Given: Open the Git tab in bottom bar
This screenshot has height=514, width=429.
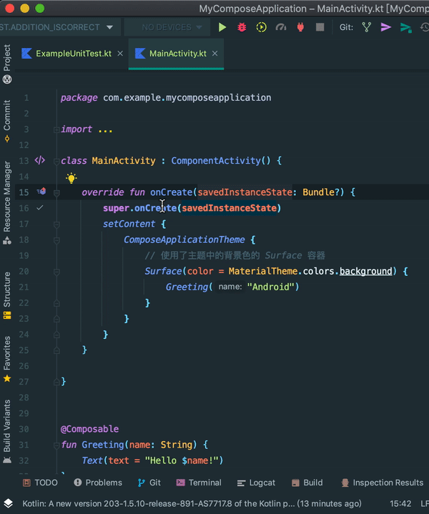Looking at the screenshot, I should tap(149, 483).
